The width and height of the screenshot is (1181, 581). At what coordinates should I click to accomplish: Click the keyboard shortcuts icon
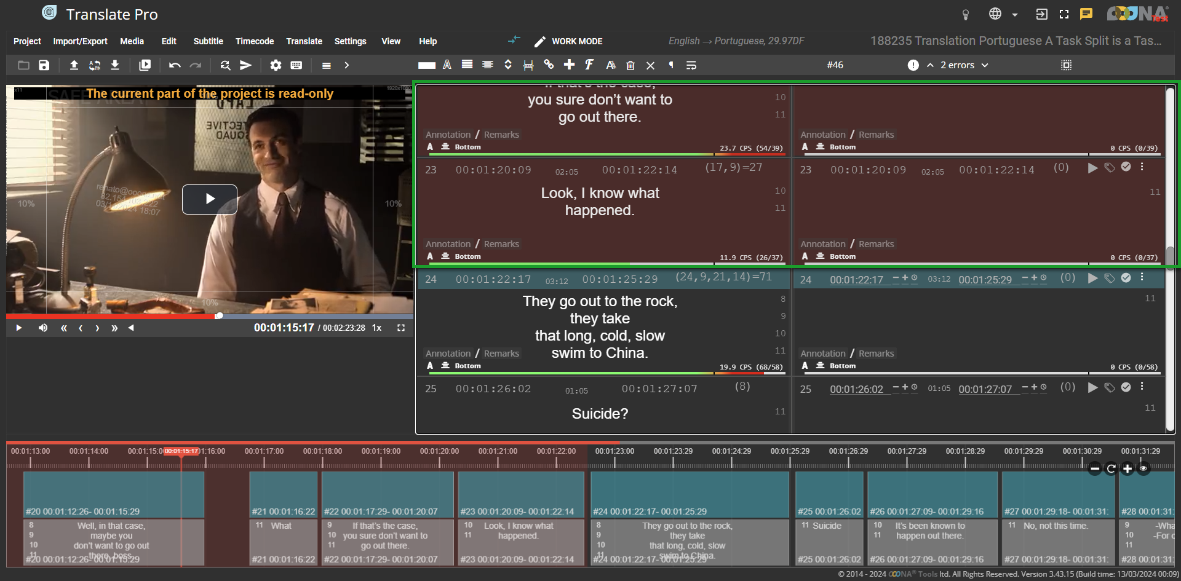[x=296, y=65]
